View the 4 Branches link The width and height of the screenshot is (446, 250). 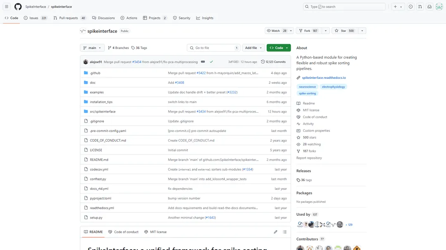[119, 48]
